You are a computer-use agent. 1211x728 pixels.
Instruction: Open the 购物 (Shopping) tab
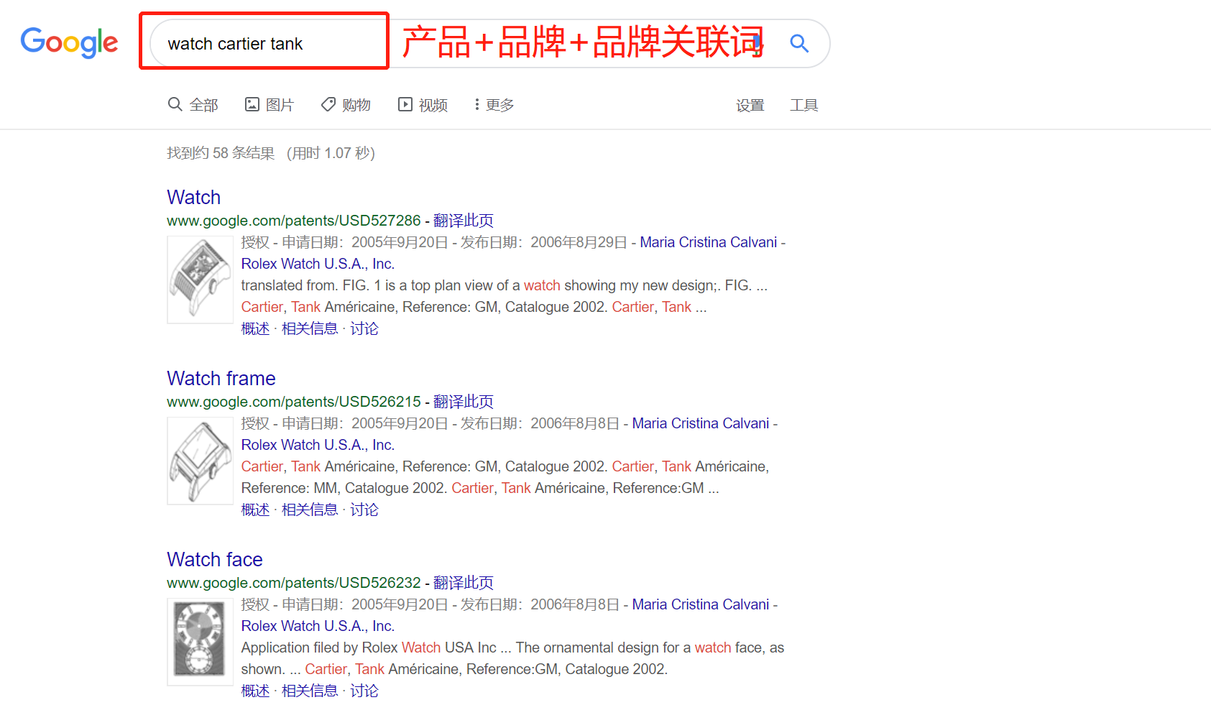point(346,105)
